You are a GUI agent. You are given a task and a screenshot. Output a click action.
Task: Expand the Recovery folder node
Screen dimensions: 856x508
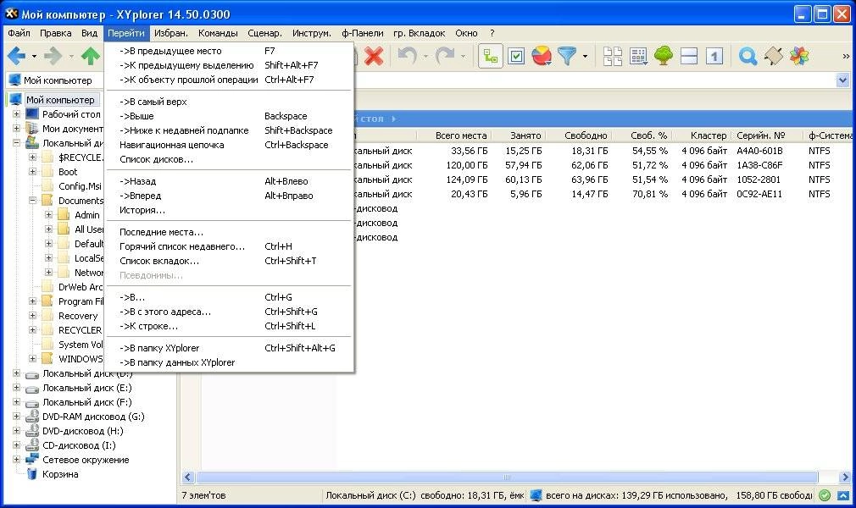32,316
